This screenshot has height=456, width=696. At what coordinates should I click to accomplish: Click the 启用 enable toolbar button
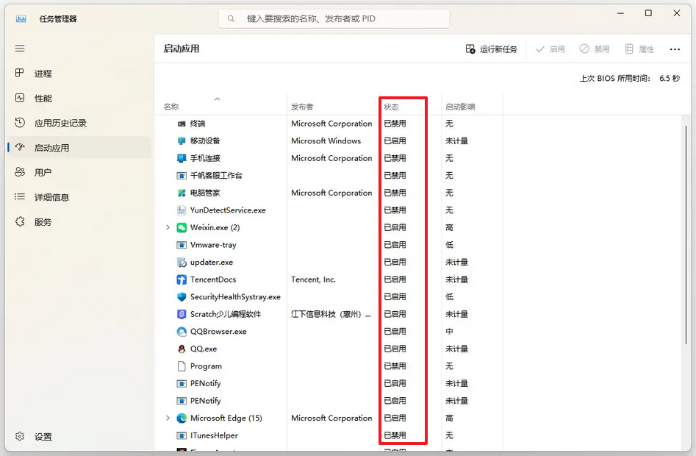(550, 49)
